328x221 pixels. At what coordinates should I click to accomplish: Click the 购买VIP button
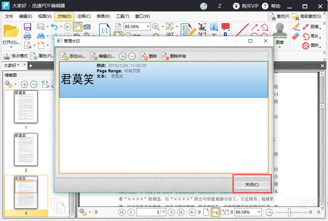tap(246, 6)
